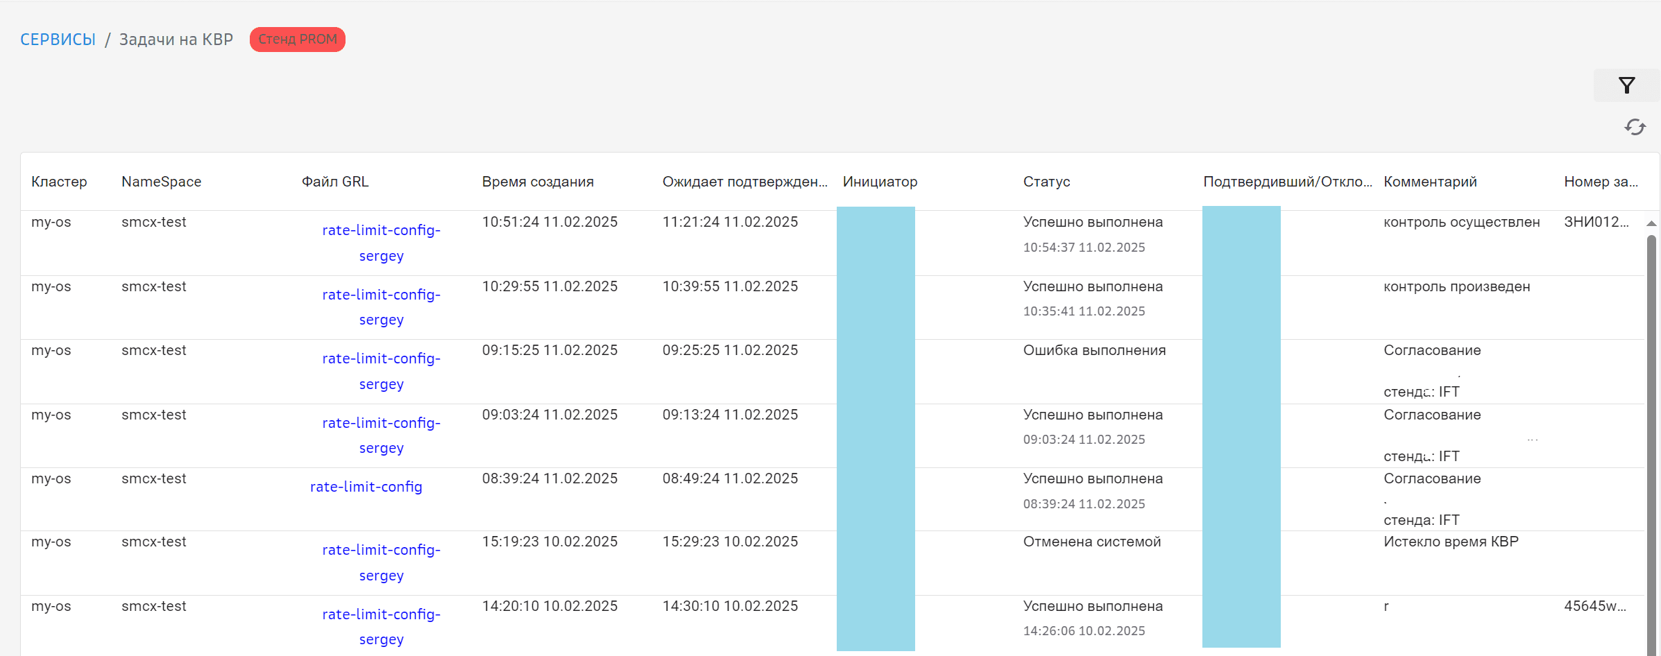Click the refresh arrows icon
Viewport: 1661px width, 656px height.
tap(1635, 127)
